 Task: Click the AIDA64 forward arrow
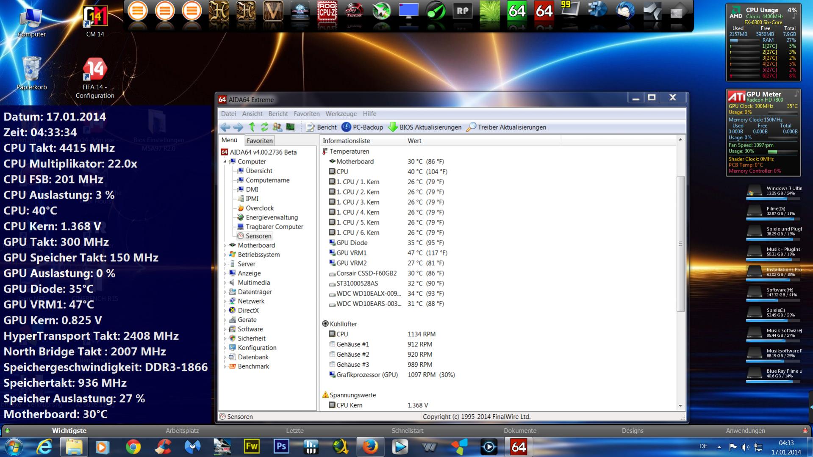238,127
